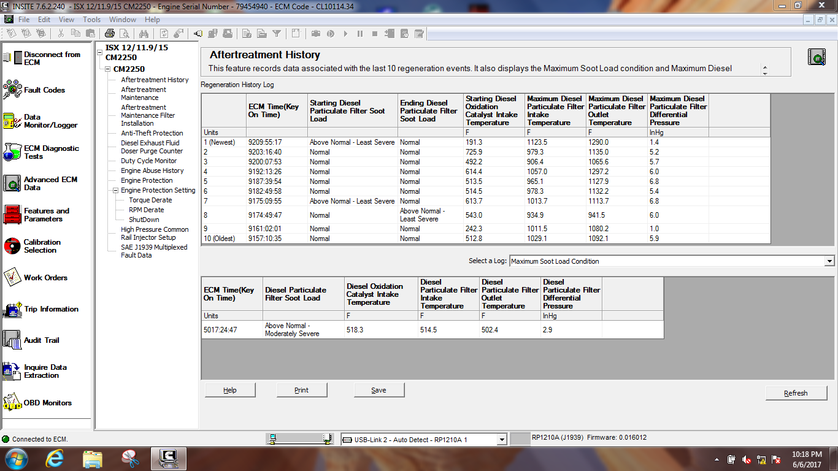Screen dimensions: 838x471
Task: Collapse the Engine Protection Setting tree node
Action: click(115, 190)
